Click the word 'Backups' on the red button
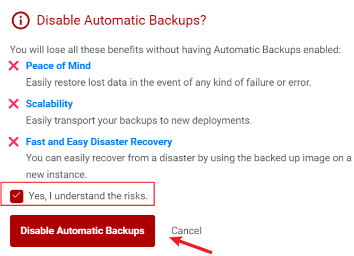This screenshot has width=354, height=256. tap(125, 231)
